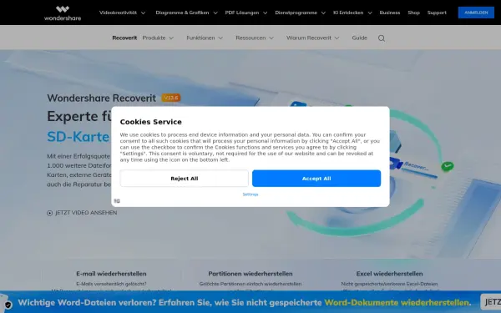Go to the Business menu item
The width and height of the screenshot is (501, 313).
click(389, 13)
